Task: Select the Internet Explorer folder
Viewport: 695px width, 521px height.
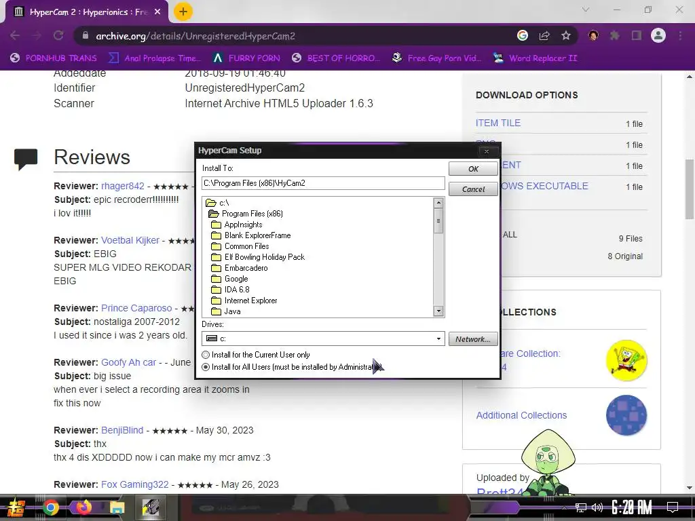Action: (x=244, y=301)
